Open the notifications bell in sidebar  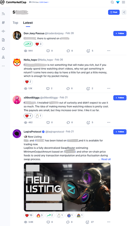pyautogui.click(x=3, y=49)
